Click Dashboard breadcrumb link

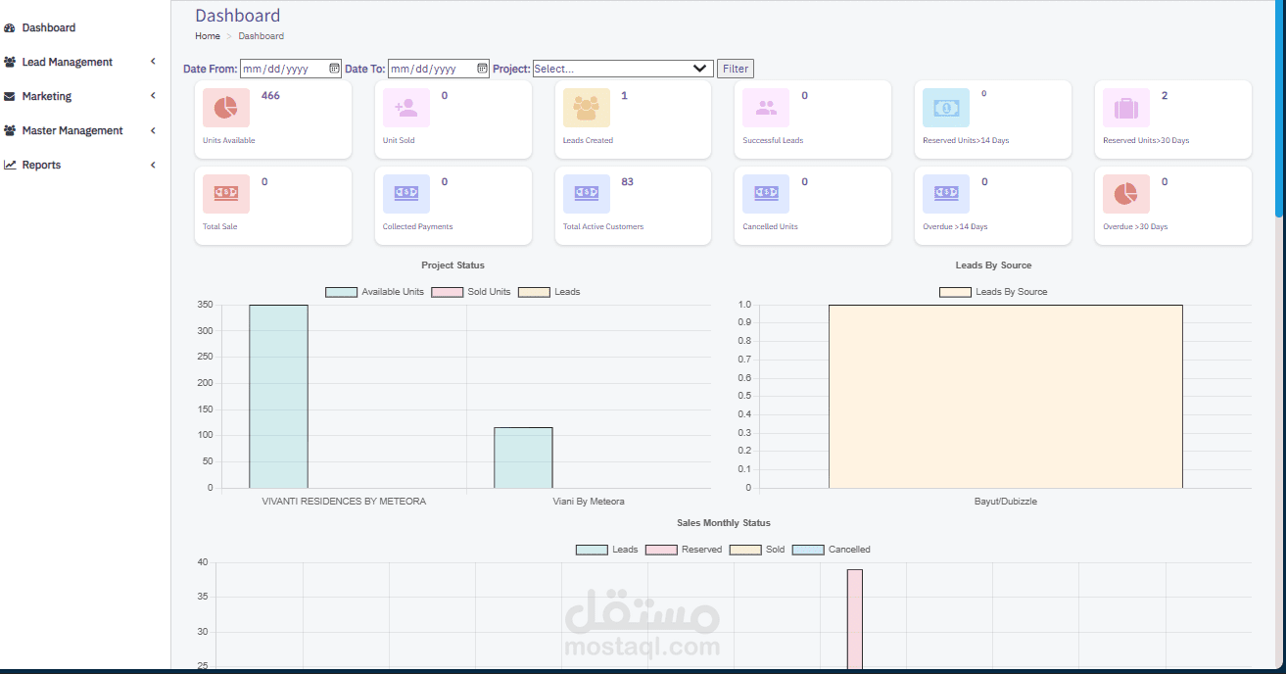coord(262,36)
